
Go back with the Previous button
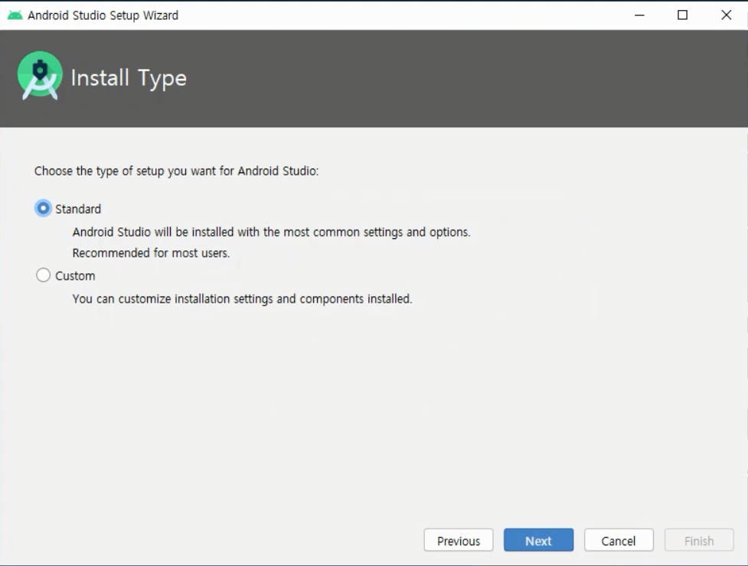[459, 540]
